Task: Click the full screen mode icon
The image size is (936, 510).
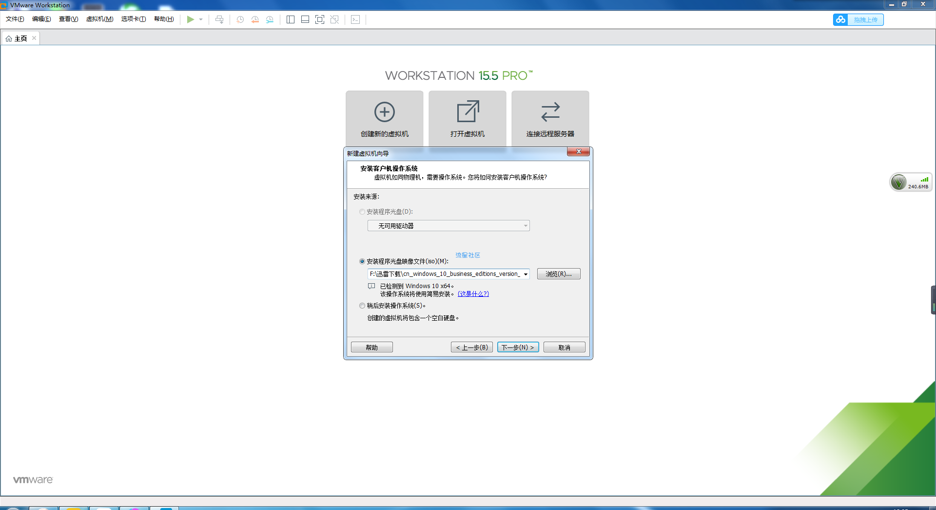Action: (320, 19)
